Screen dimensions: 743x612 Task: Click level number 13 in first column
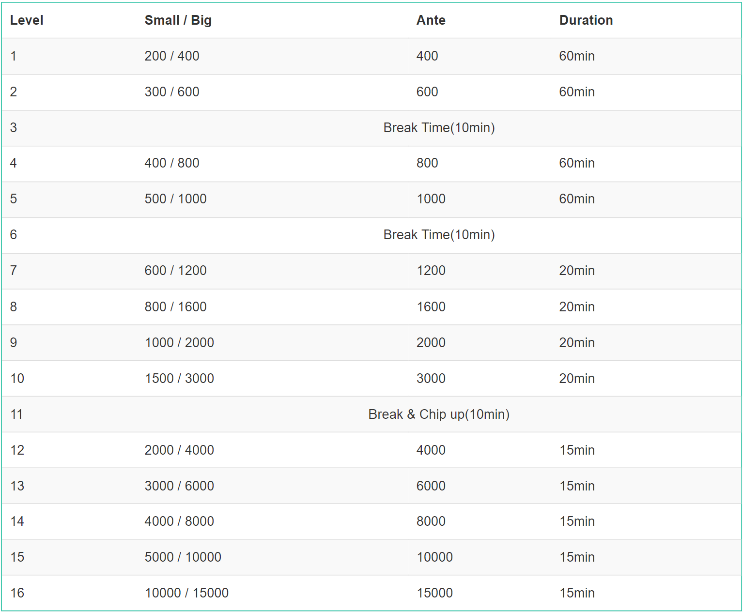coord(17,486)
